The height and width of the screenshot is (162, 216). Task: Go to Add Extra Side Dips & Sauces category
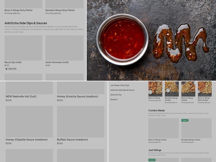point(122,90)
